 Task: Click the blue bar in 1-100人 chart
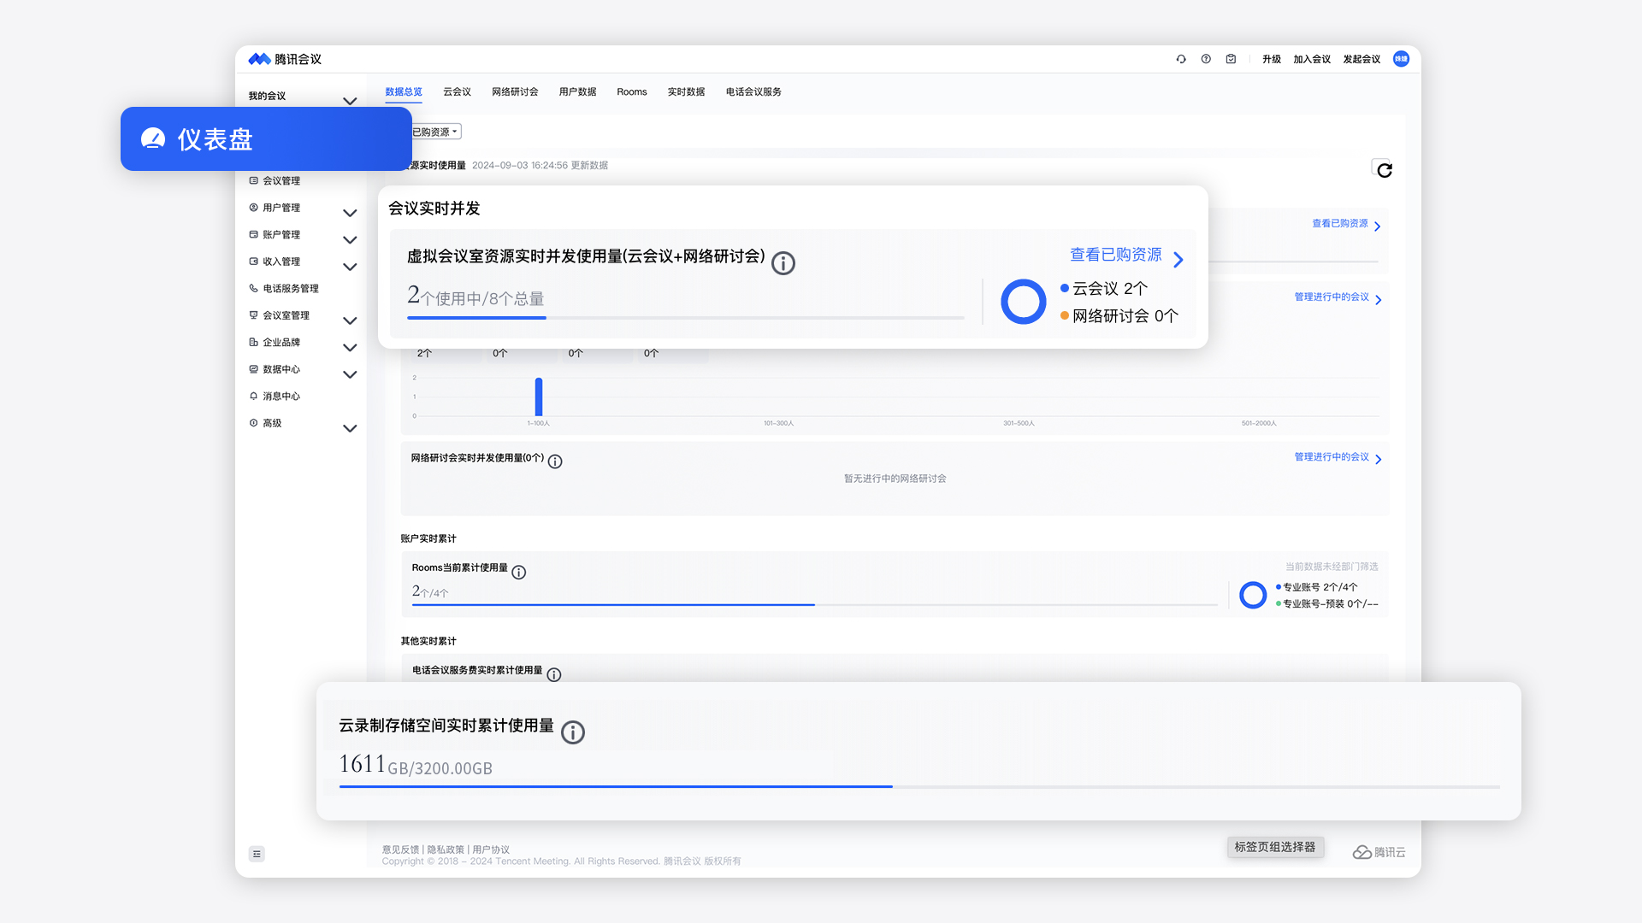tap(539, 397)
